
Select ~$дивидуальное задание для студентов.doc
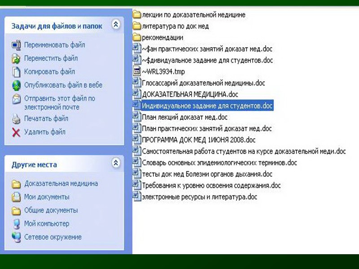pyautogui.click(x=207, y=61)
